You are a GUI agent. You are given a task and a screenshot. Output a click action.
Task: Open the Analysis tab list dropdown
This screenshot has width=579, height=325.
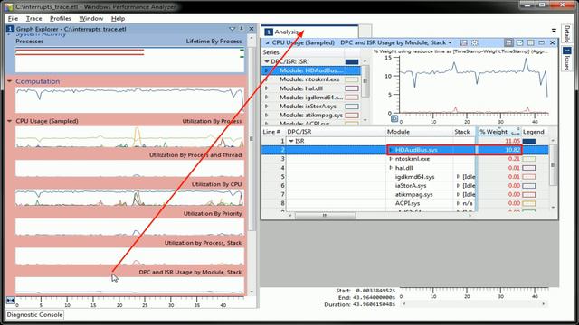(554, 31)
